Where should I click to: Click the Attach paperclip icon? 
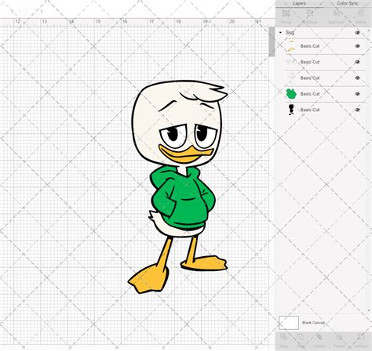(x=319, y=338)
